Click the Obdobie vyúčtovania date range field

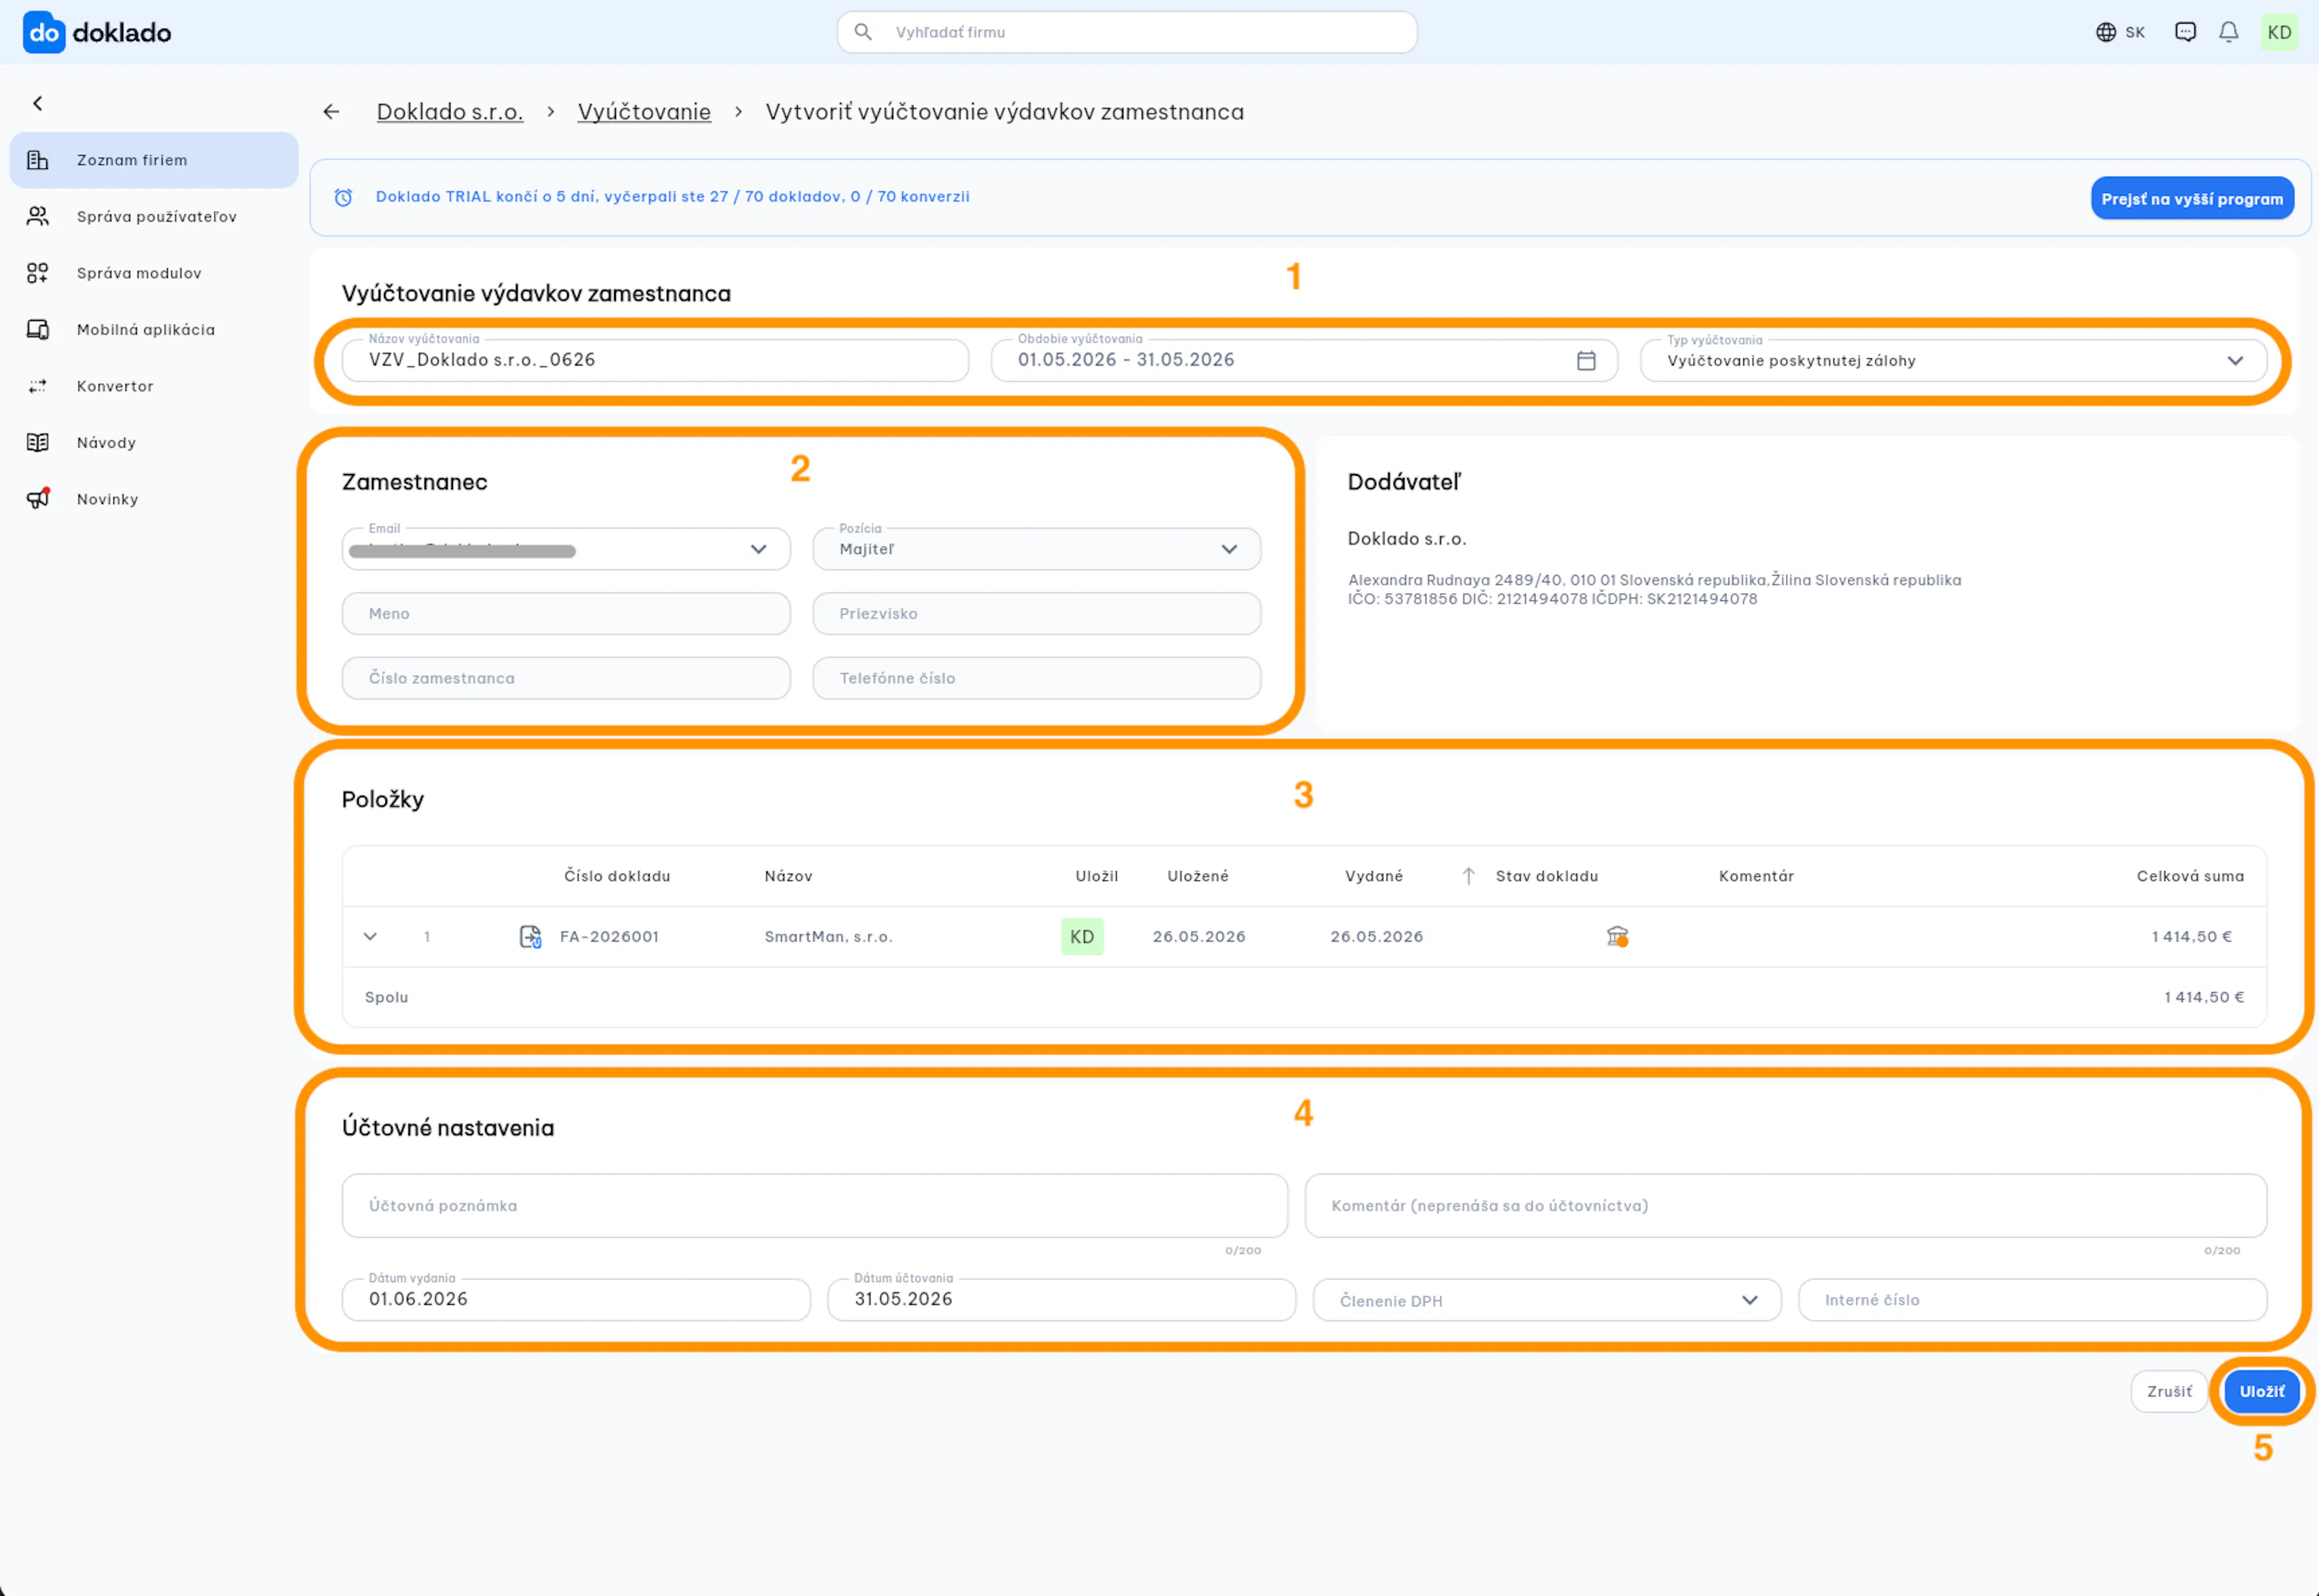pos(1304,360)
